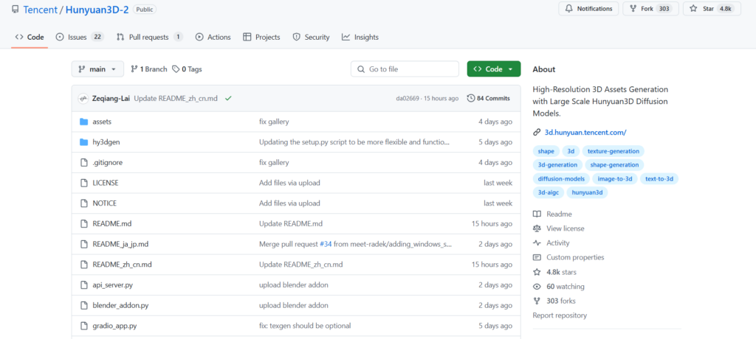Click the LICENSE file icon
Image resolution: width=756 pixels, height=339 pixels.
click(x=83, y=183)
